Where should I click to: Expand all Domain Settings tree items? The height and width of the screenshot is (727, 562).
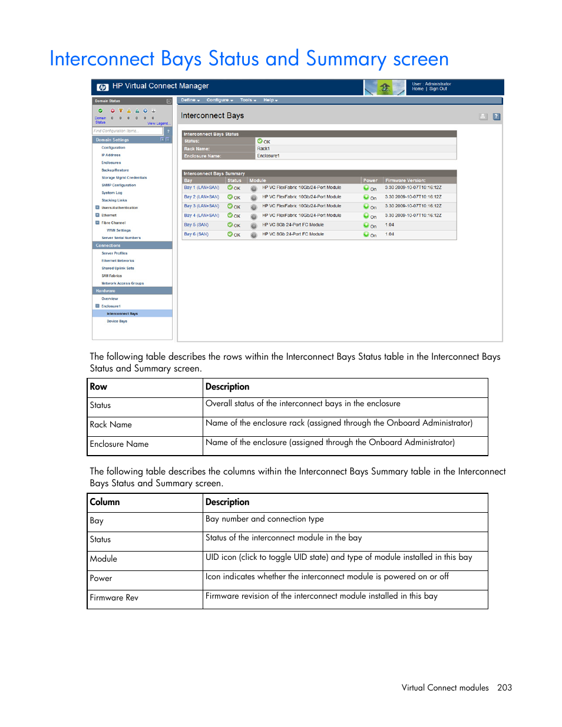coord(163,140)
